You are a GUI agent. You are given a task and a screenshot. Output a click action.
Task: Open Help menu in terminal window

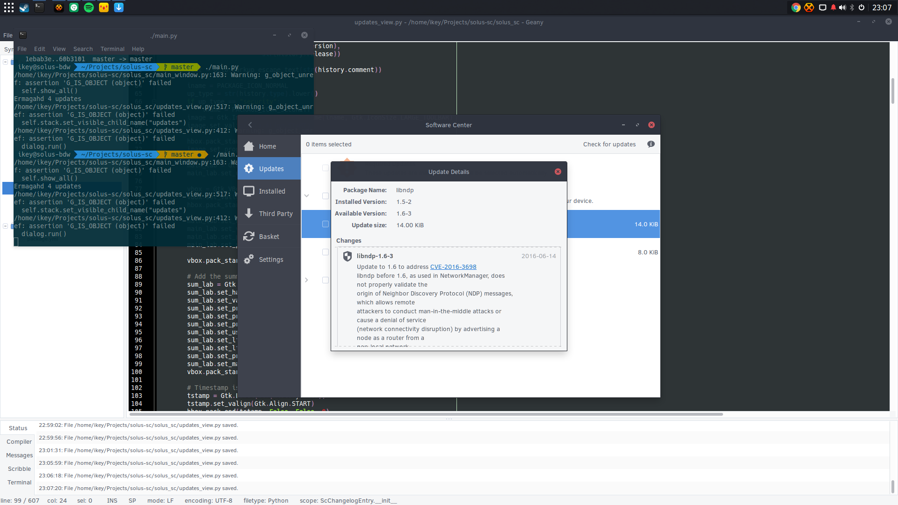tap(138, 49)
